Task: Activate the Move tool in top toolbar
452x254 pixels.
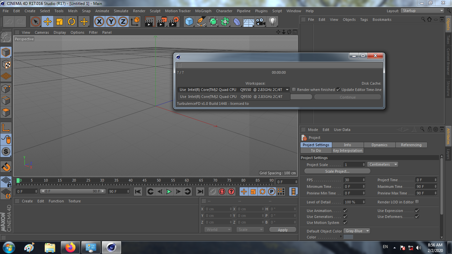Action: tap(48, 22)
